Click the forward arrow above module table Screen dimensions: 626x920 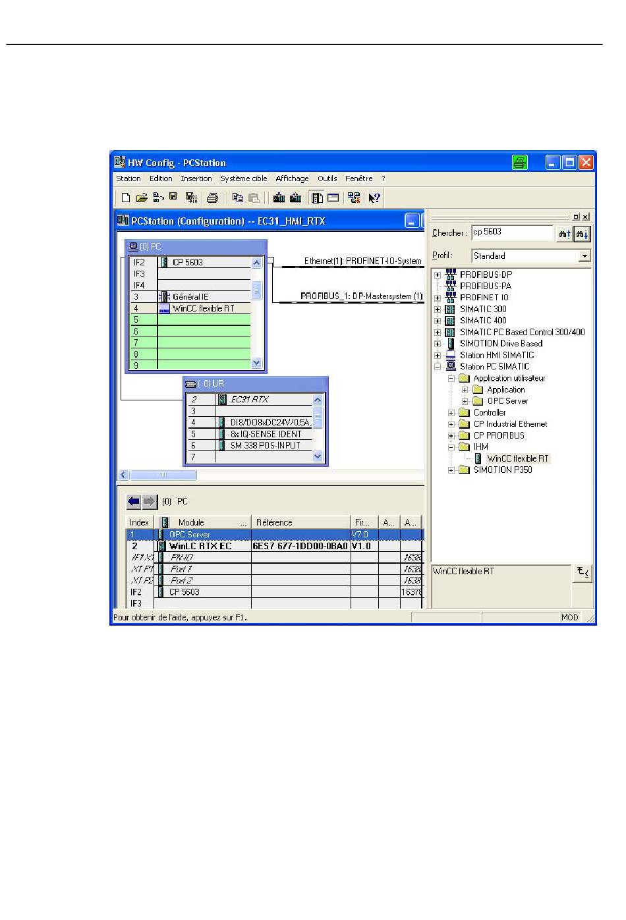tap(150, 502)
